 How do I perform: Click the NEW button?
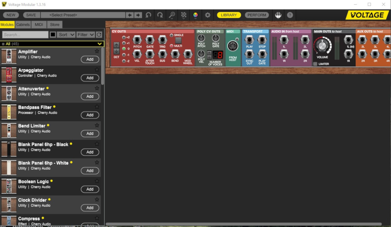click(x=11, y=15)
